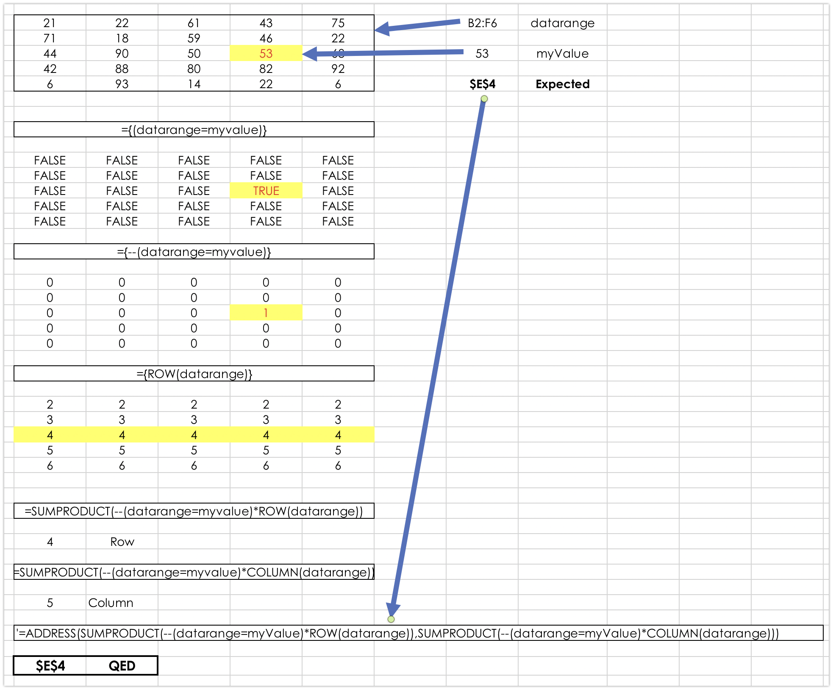Click the yellow highlighted 53 cell
The height and width of the screenshot is (690, 833).
(x=266, y=53)
